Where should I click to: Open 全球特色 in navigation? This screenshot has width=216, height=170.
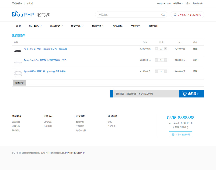135,26
